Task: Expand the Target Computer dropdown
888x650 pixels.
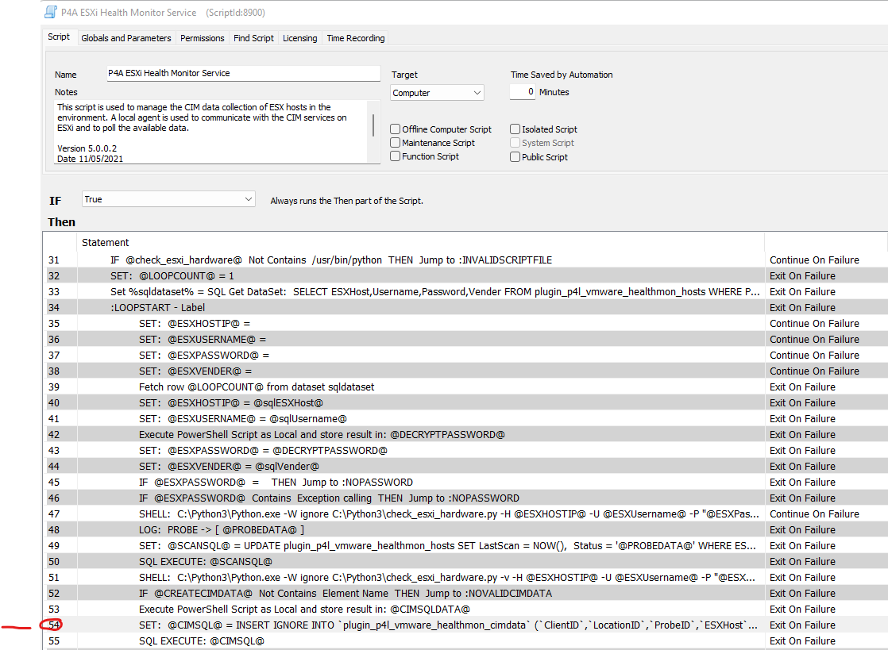Action: tap(437, 93)
